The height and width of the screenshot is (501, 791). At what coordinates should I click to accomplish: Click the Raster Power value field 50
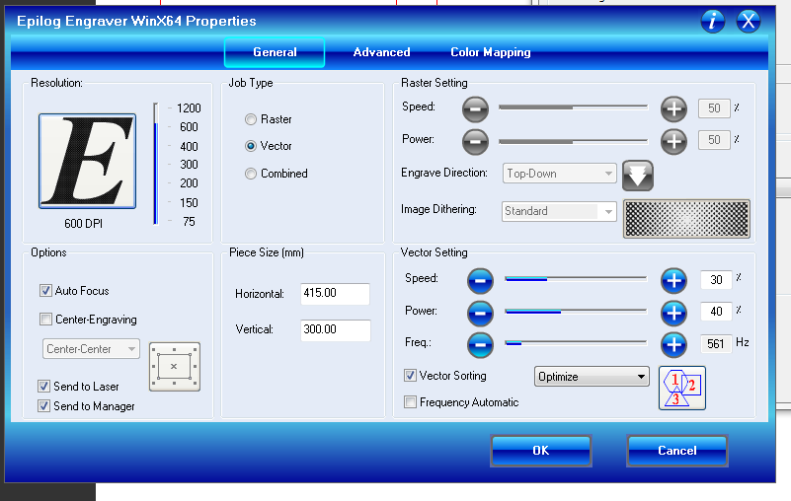point(714,140)
